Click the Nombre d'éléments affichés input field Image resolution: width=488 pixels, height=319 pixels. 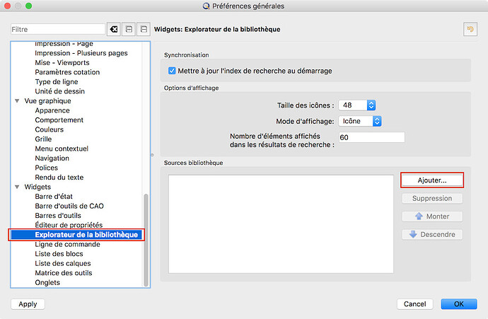pyautogui.click(x=371, y=137)
